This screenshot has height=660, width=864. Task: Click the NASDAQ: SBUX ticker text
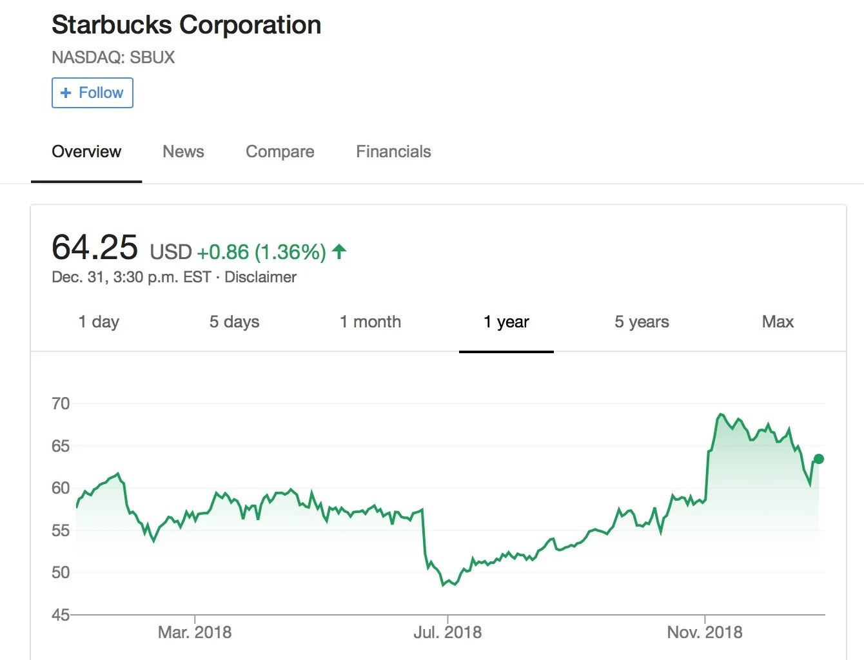pyautogui.click(x=113, y=57)
